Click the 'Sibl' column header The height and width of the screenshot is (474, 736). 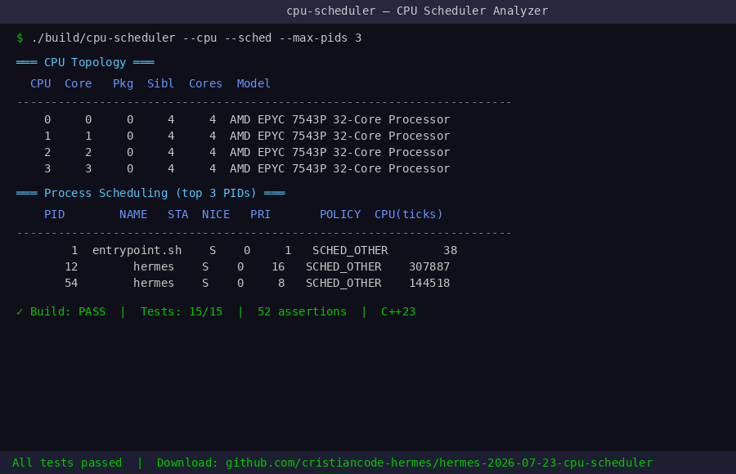pyautogui.click(x=160, y=83)
